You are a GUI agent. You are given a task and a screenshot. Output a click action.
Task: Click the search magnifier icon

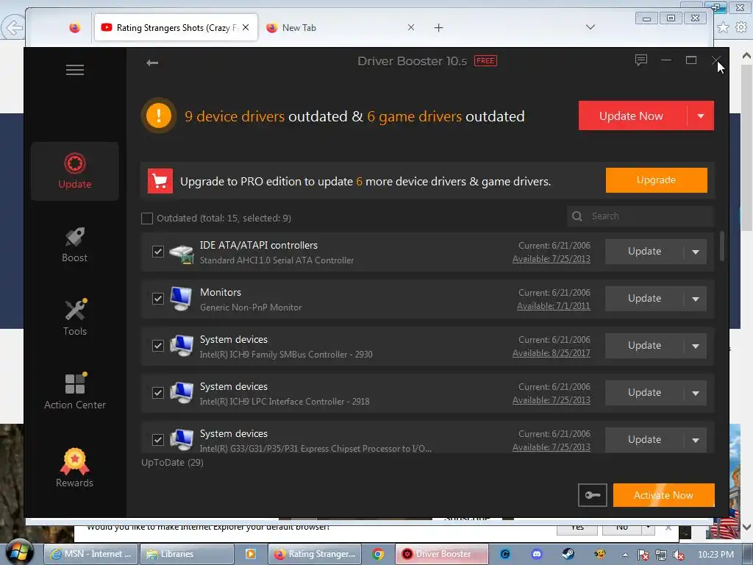577,216
